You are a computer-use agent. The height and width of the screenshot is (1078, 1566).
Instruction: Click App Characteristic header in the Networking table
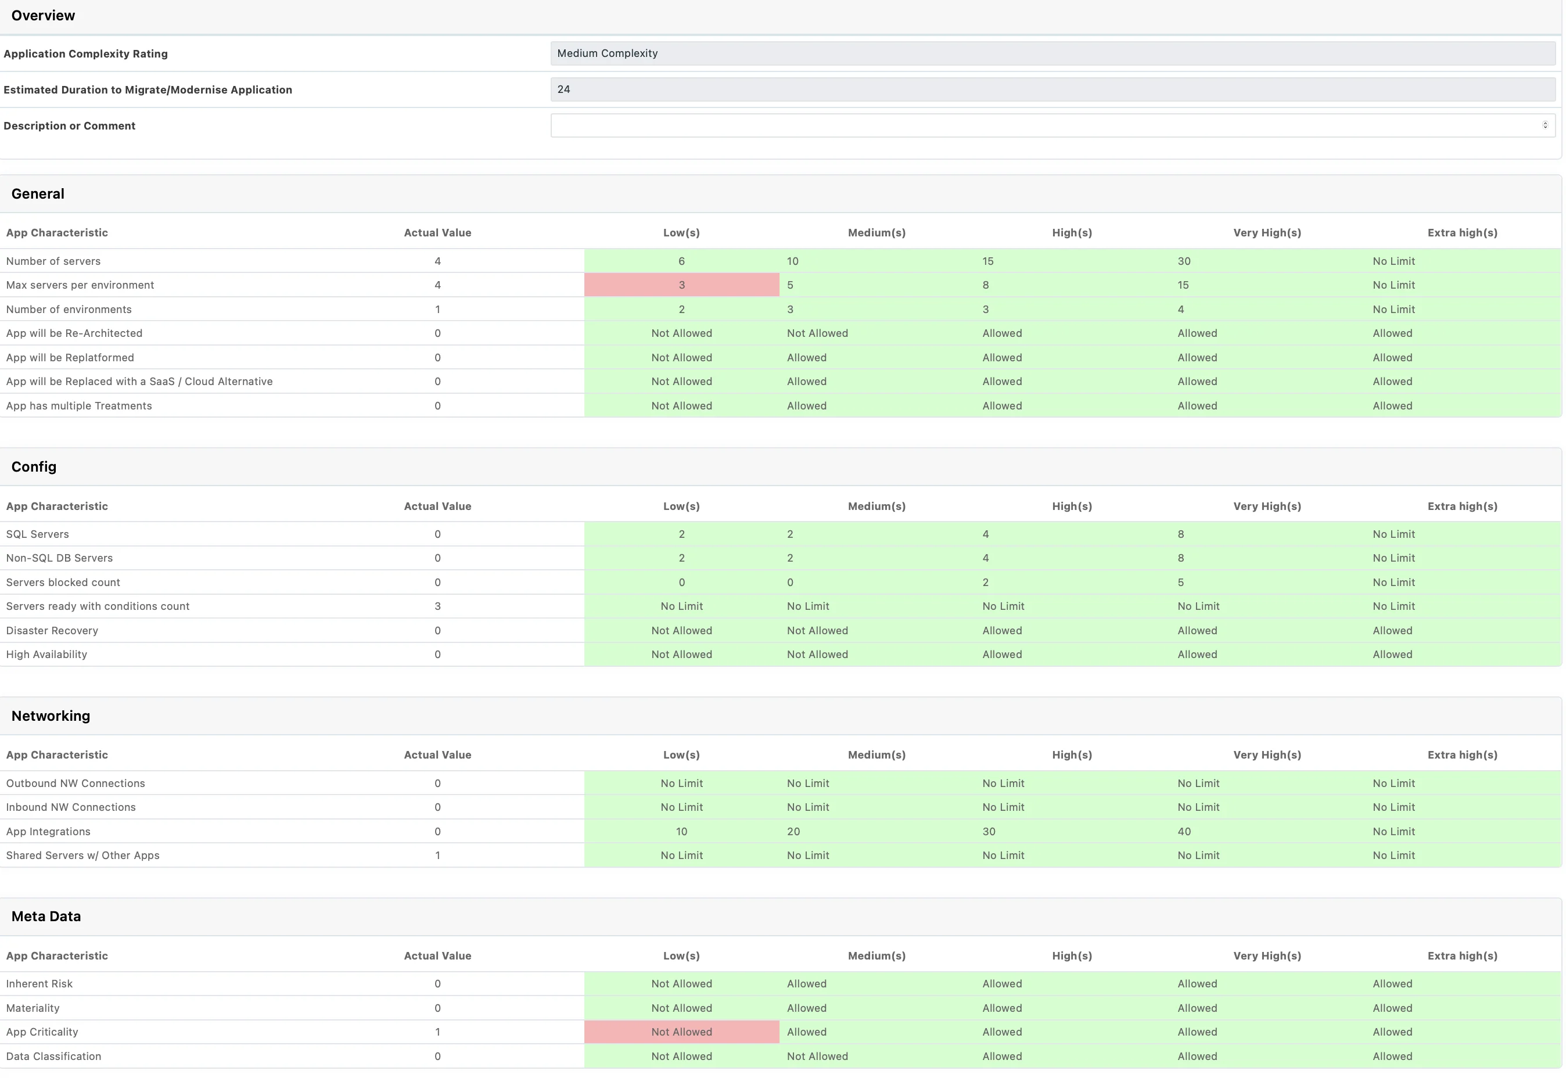[58, 755]
